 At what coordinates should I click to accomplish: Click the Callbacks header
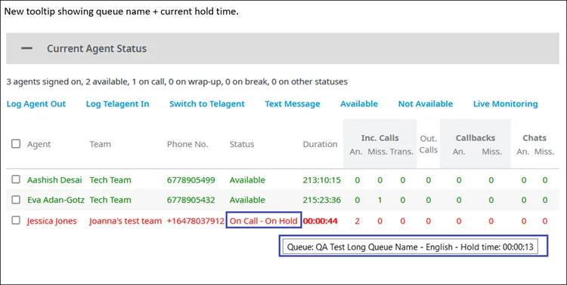pos(476,138)
